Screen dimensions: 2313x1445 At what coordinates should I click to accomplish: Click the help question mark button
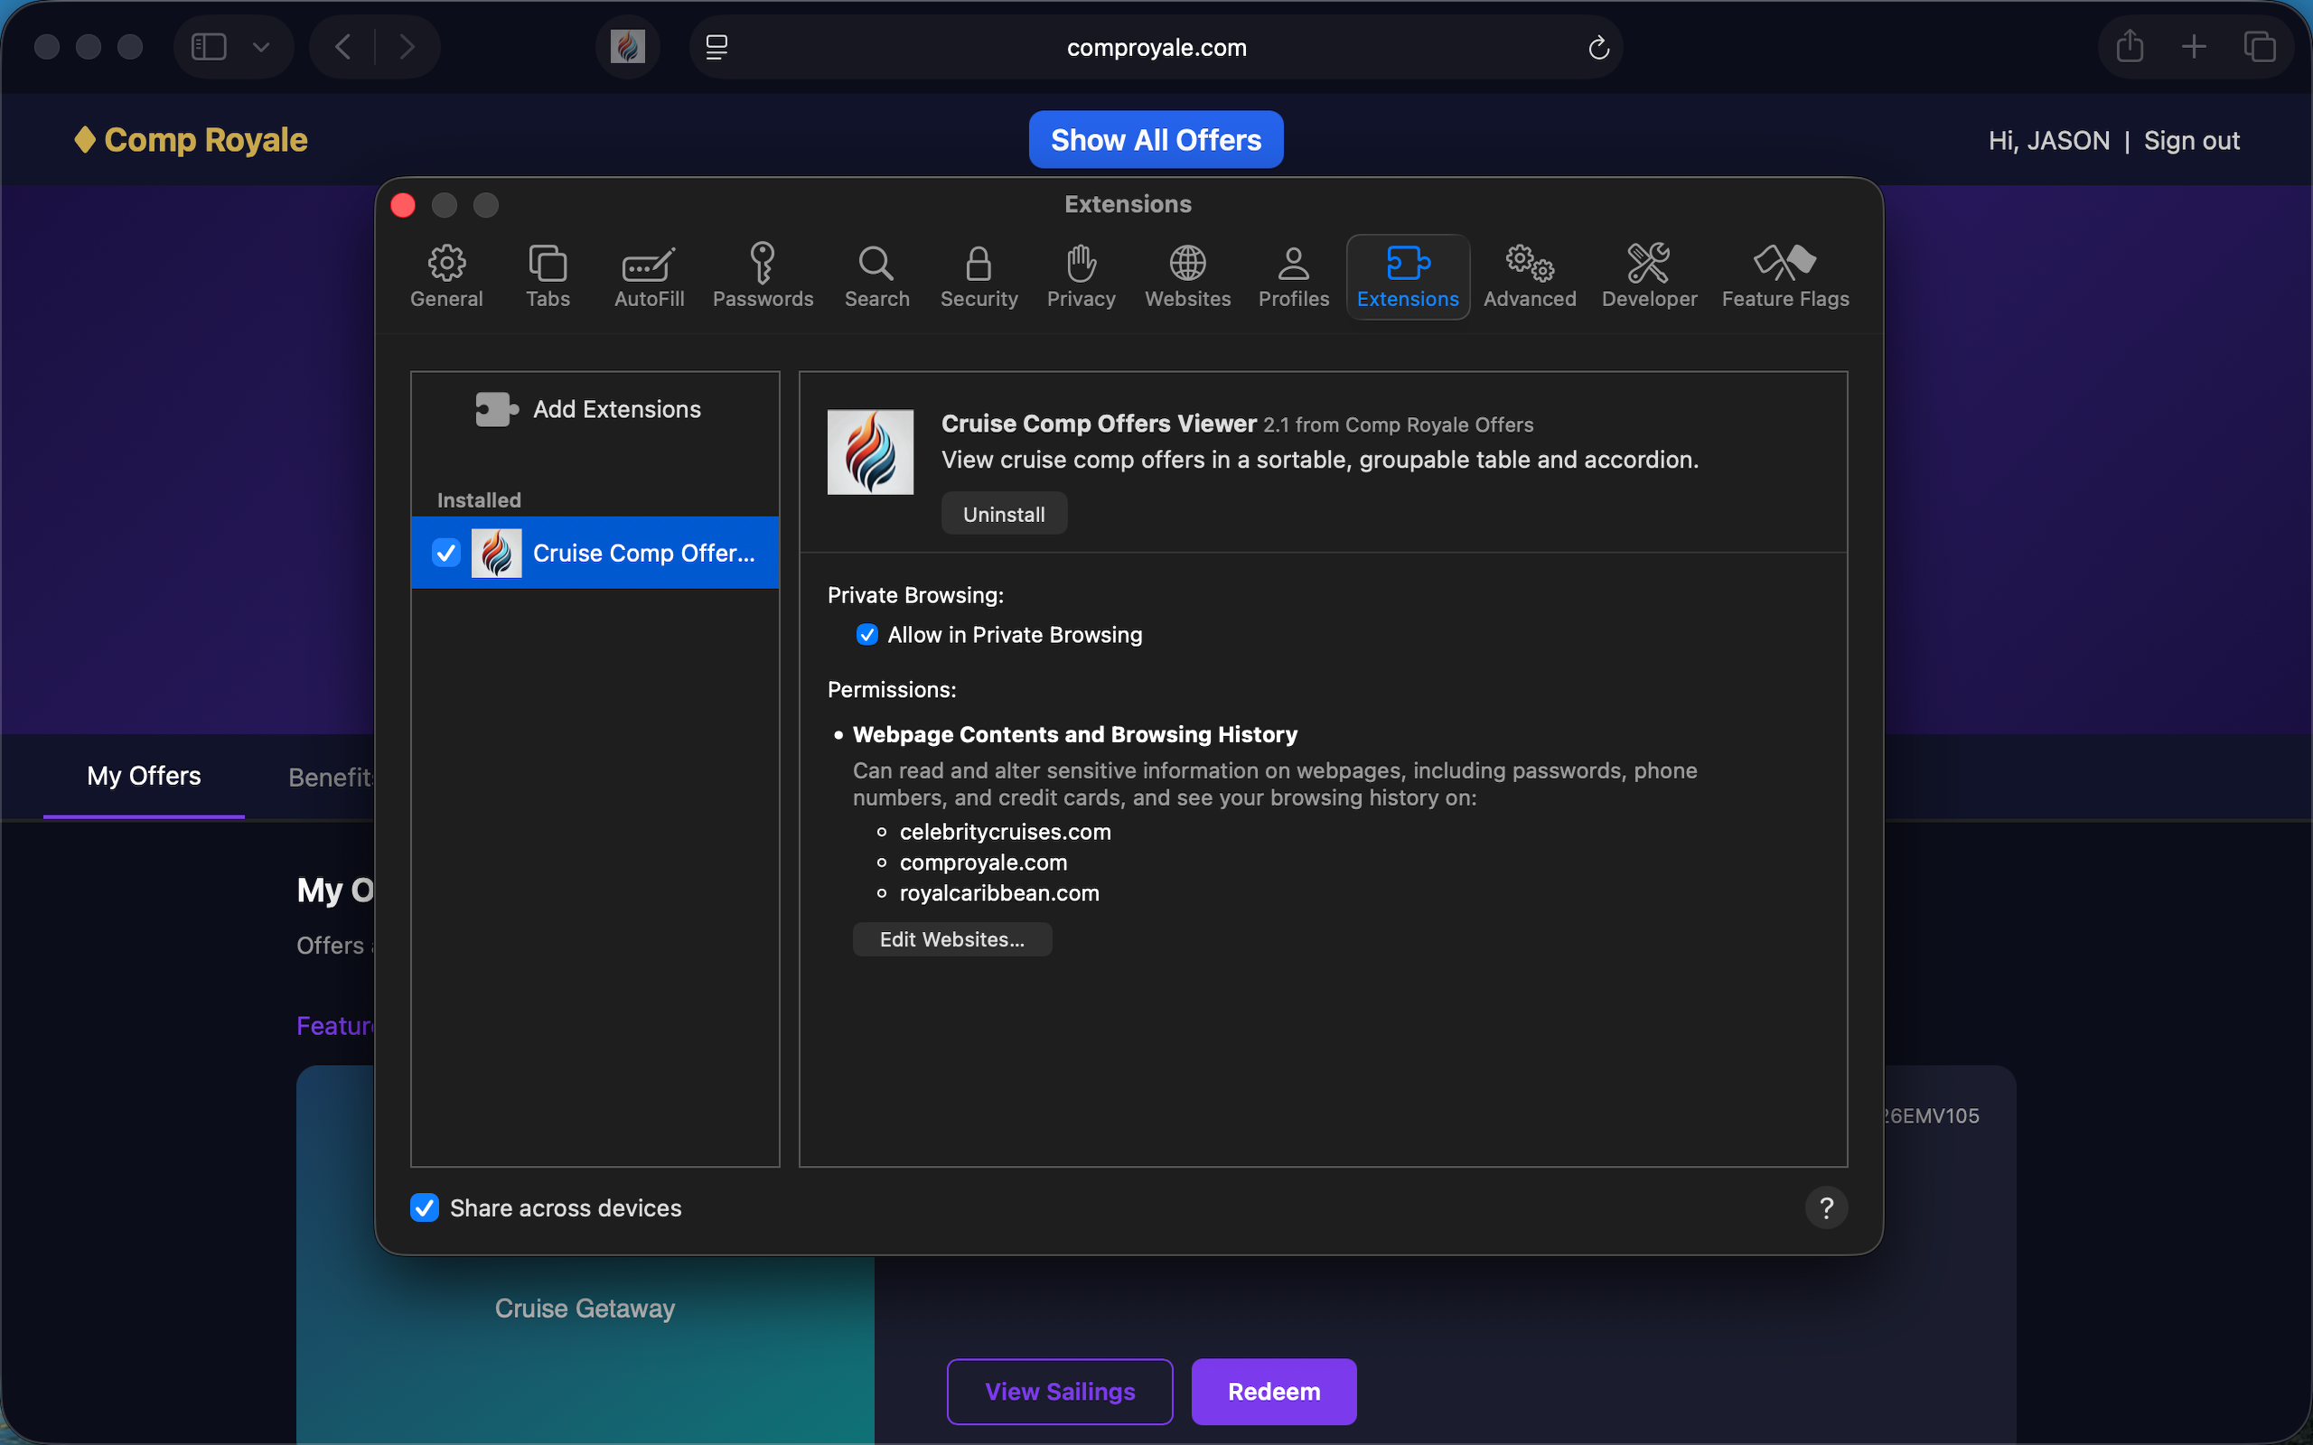tap(1827, 1208)
